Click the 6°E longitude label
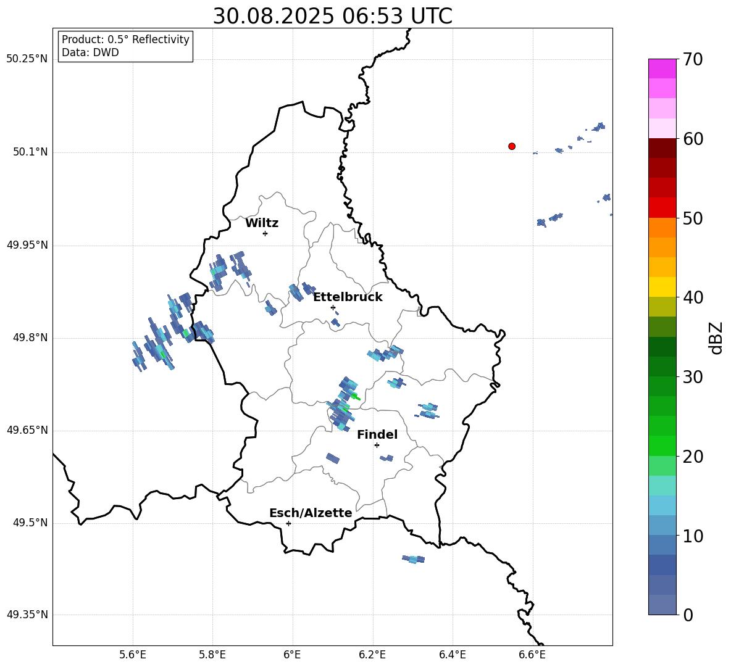The image size is (731, 667). coord(292,655)
